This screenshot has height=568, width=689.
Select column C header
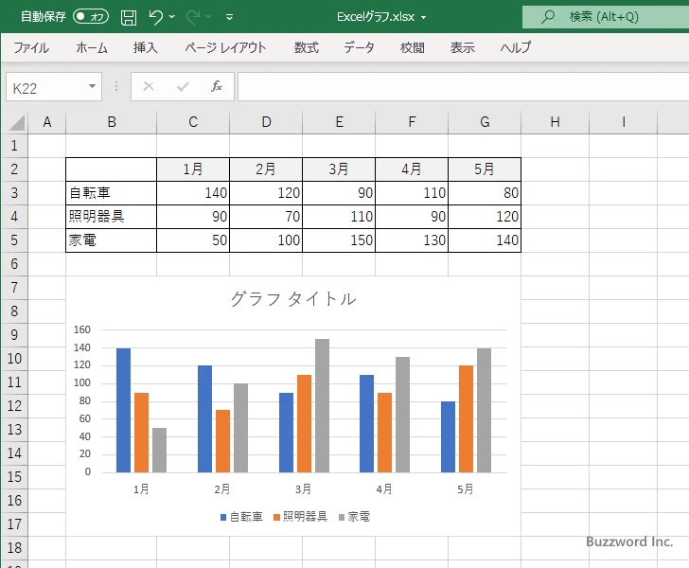click(x=193, y=122)
